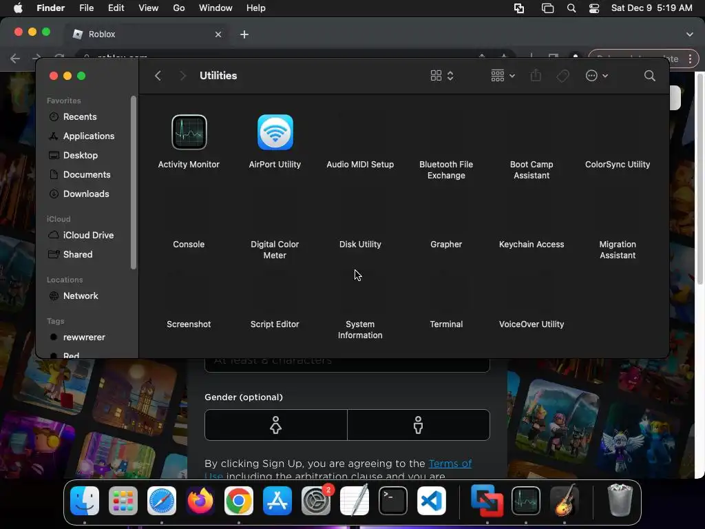
Task: Open Finder from the Dock
Action: click(x=85, y=501)
